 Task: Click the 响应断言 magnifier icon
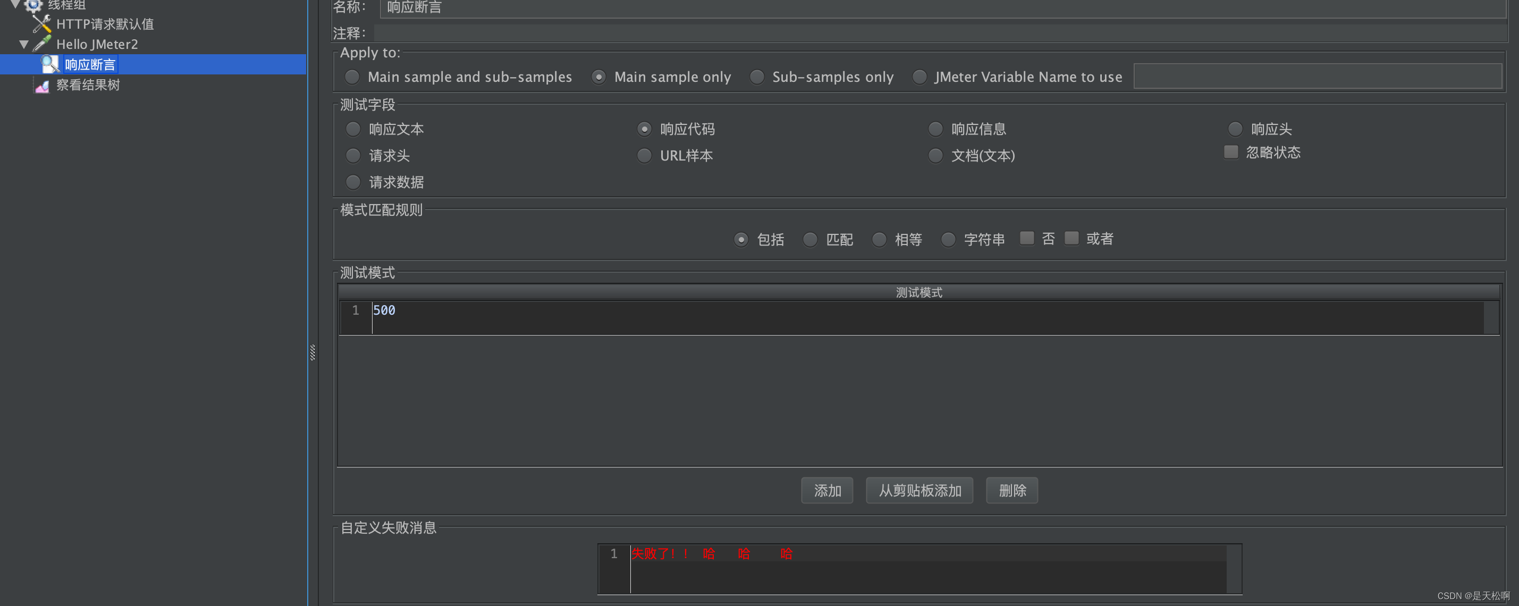coord(49,64)
